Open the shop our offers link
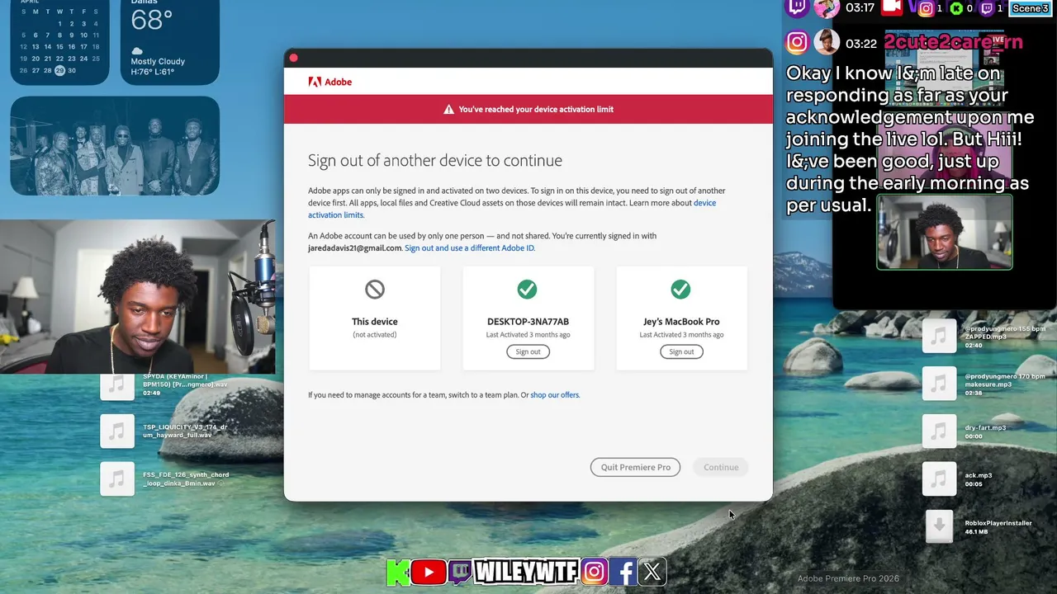This screenshot has width=1057, height=594. pyautogui.click(x=554, y=395)
